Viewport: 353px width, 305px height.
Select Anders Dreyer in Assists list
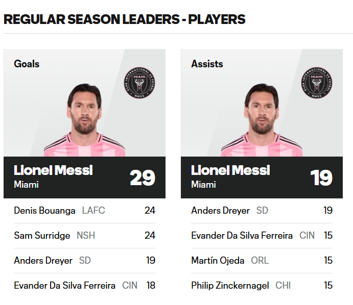[x=220, y=211]
